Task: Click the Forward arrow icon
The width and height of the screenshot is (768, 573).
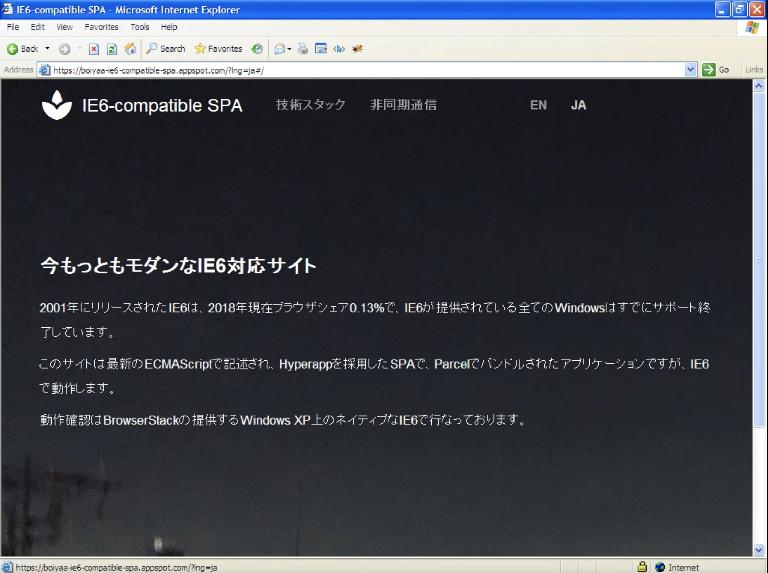Action: tap(65, 49)
